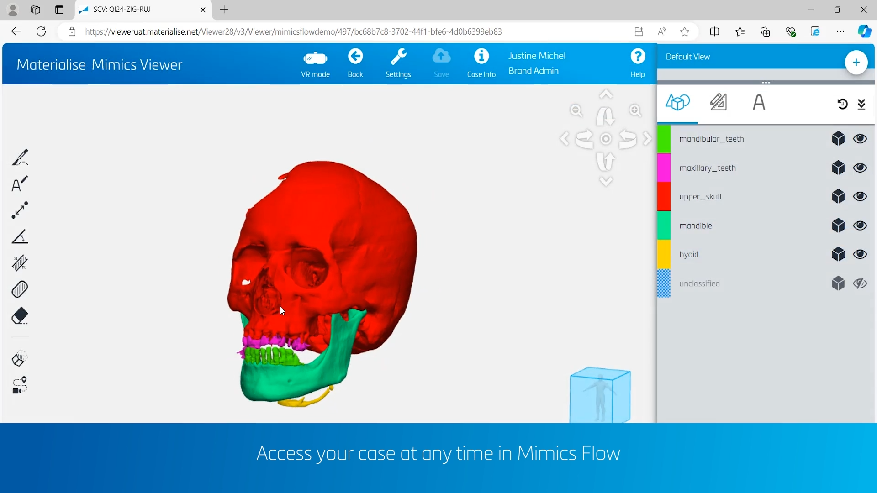The width and height of the screenshot is (877, 493).
Task: Switch to the annotations tab
Action: [759, 102]
